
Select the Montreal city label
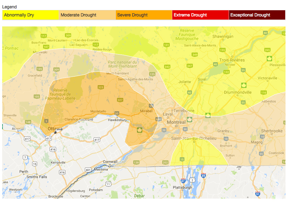pos(176,122)
